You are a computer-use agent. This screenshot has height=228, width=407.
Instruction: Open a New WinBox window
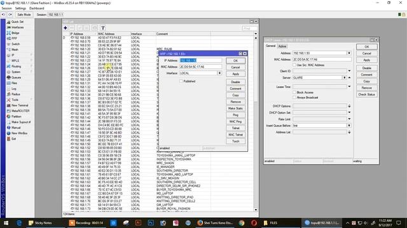[x=19, y=134]
